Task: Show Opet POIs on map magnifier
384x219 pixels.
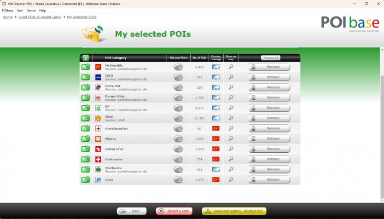Action: point(231,180)
